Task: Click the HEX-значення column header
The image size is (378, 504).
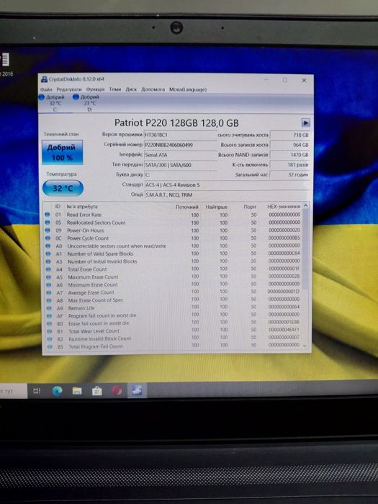Action: coord(284,207)
